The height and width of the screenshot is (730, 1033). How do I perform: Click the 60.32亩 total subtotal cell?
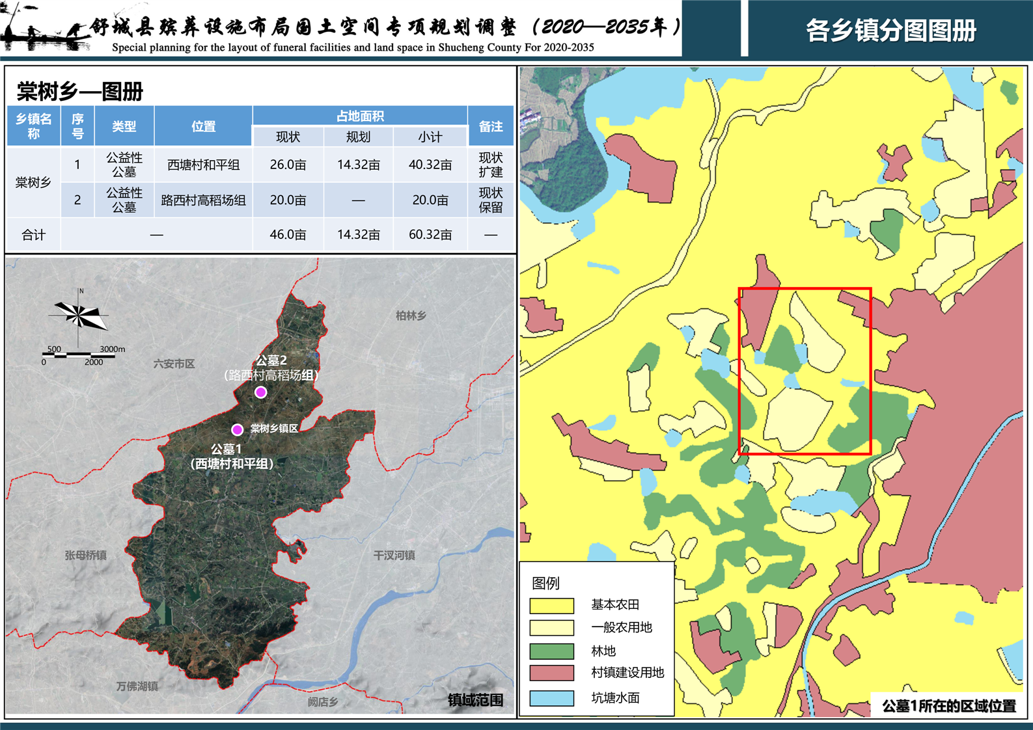point(430,235)
